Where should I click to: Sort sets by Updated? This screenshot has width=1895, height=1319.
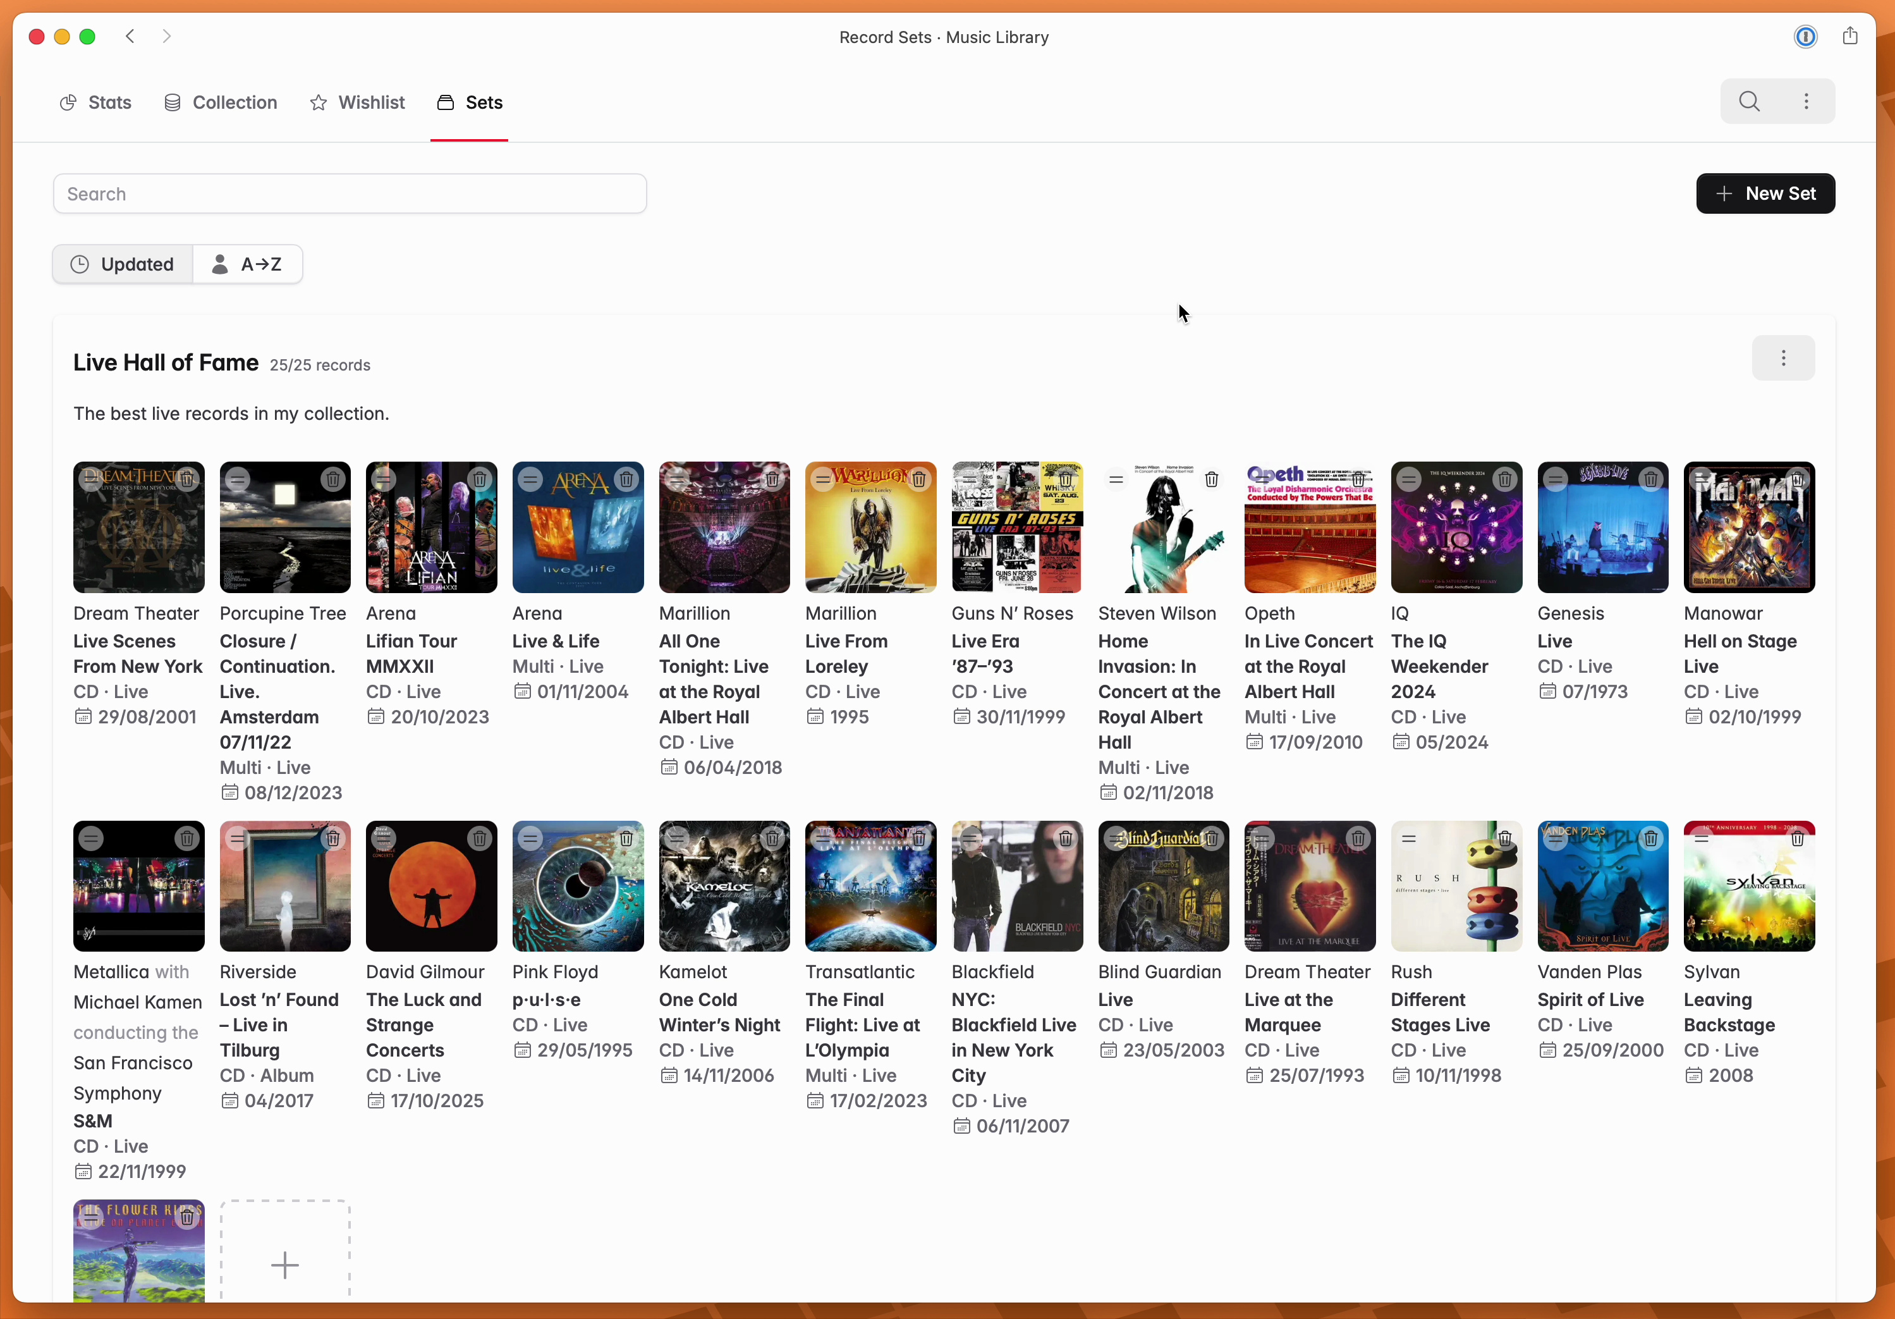pyautogui.click(x=123, y=264)
